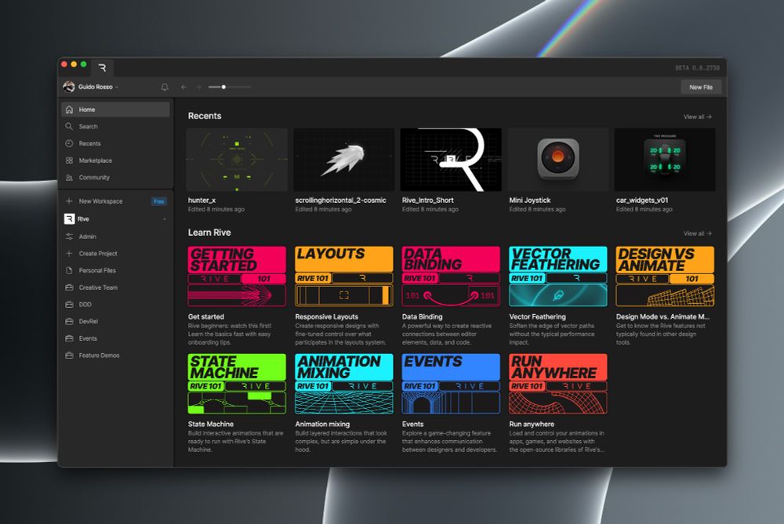Open the Design vs Animate tutorial card

coord(665,276)
